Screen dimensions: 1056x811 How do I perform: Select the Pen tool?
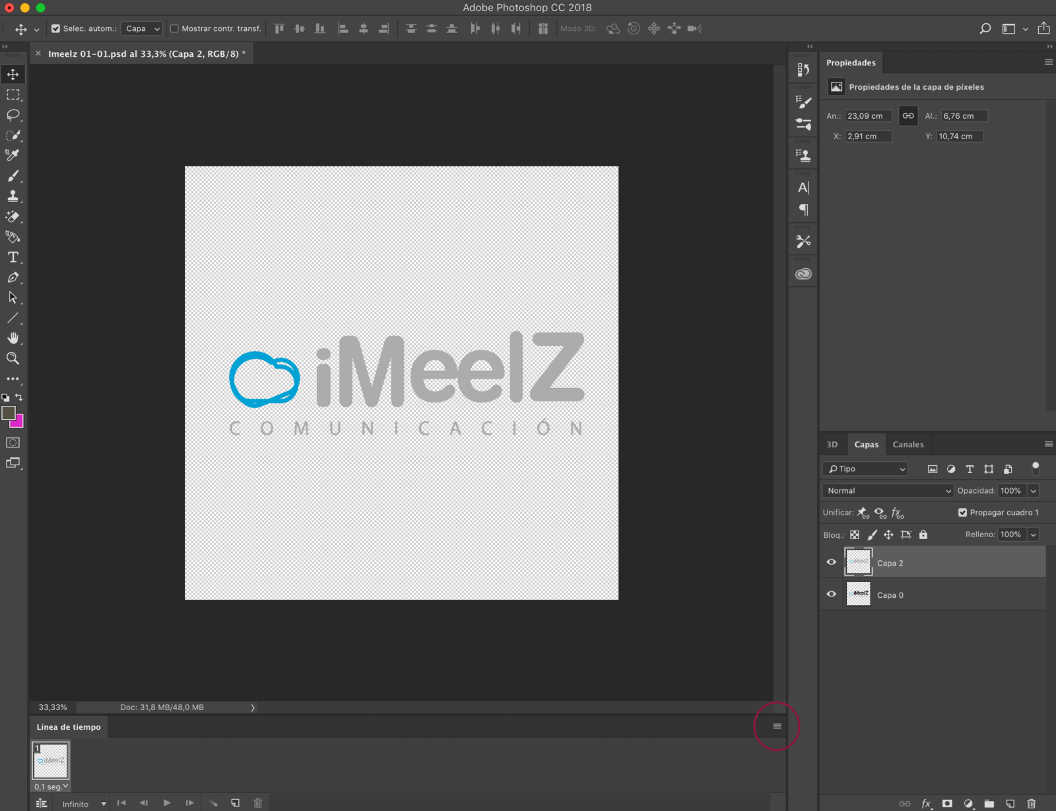click(13, 278)
